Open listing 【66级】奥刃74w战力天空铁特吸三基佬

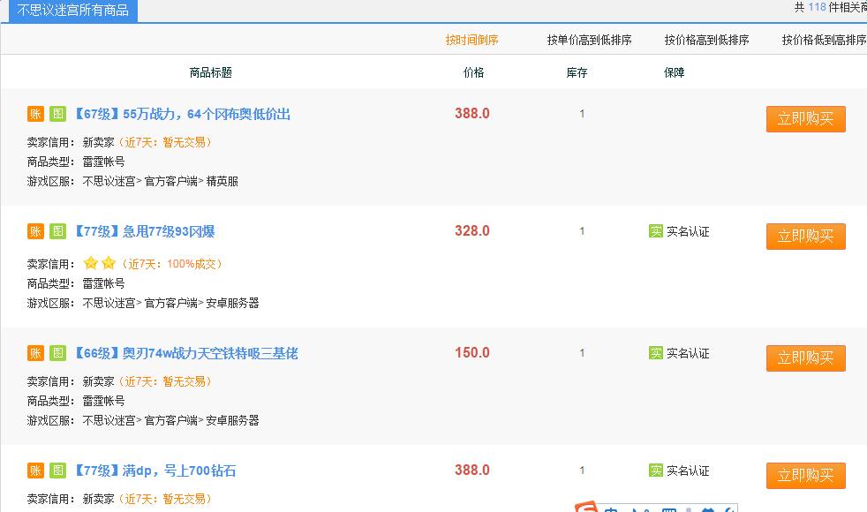185,353
